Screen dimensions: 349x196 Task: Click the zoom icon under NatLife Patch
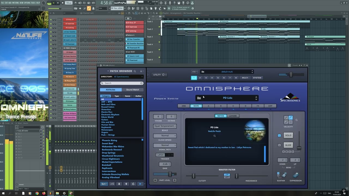pyautogui.click(x=215, y=136)
